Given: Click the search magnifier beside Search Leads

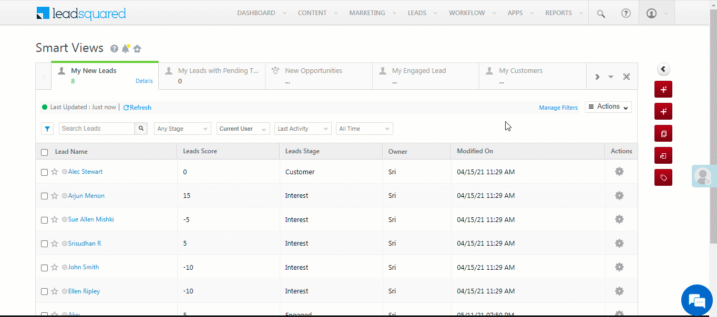Looking at the screenshot, I should coord(140,128).
